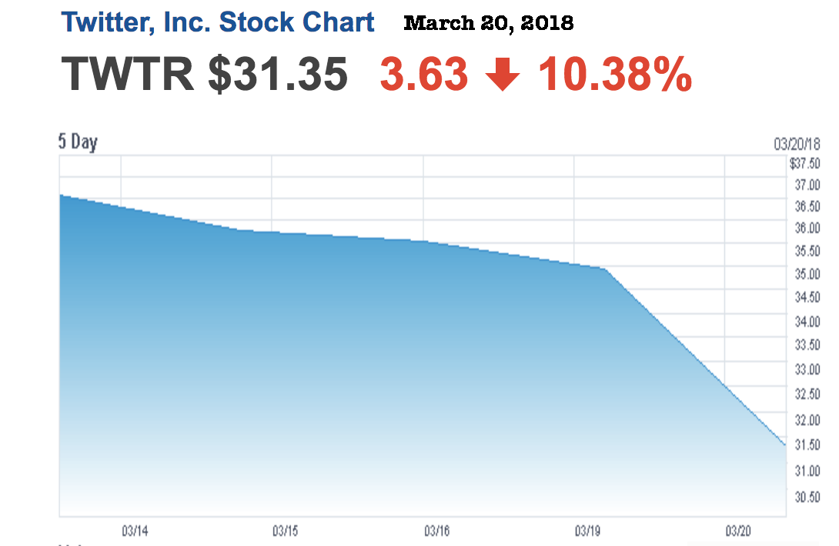
Task: Click the 3.63 price change value
Action: (424, 75)
